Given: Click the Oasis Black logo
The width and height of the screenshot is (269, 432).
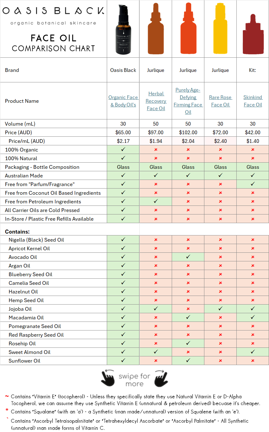Looking at the screenshot, I should (53, 11).
